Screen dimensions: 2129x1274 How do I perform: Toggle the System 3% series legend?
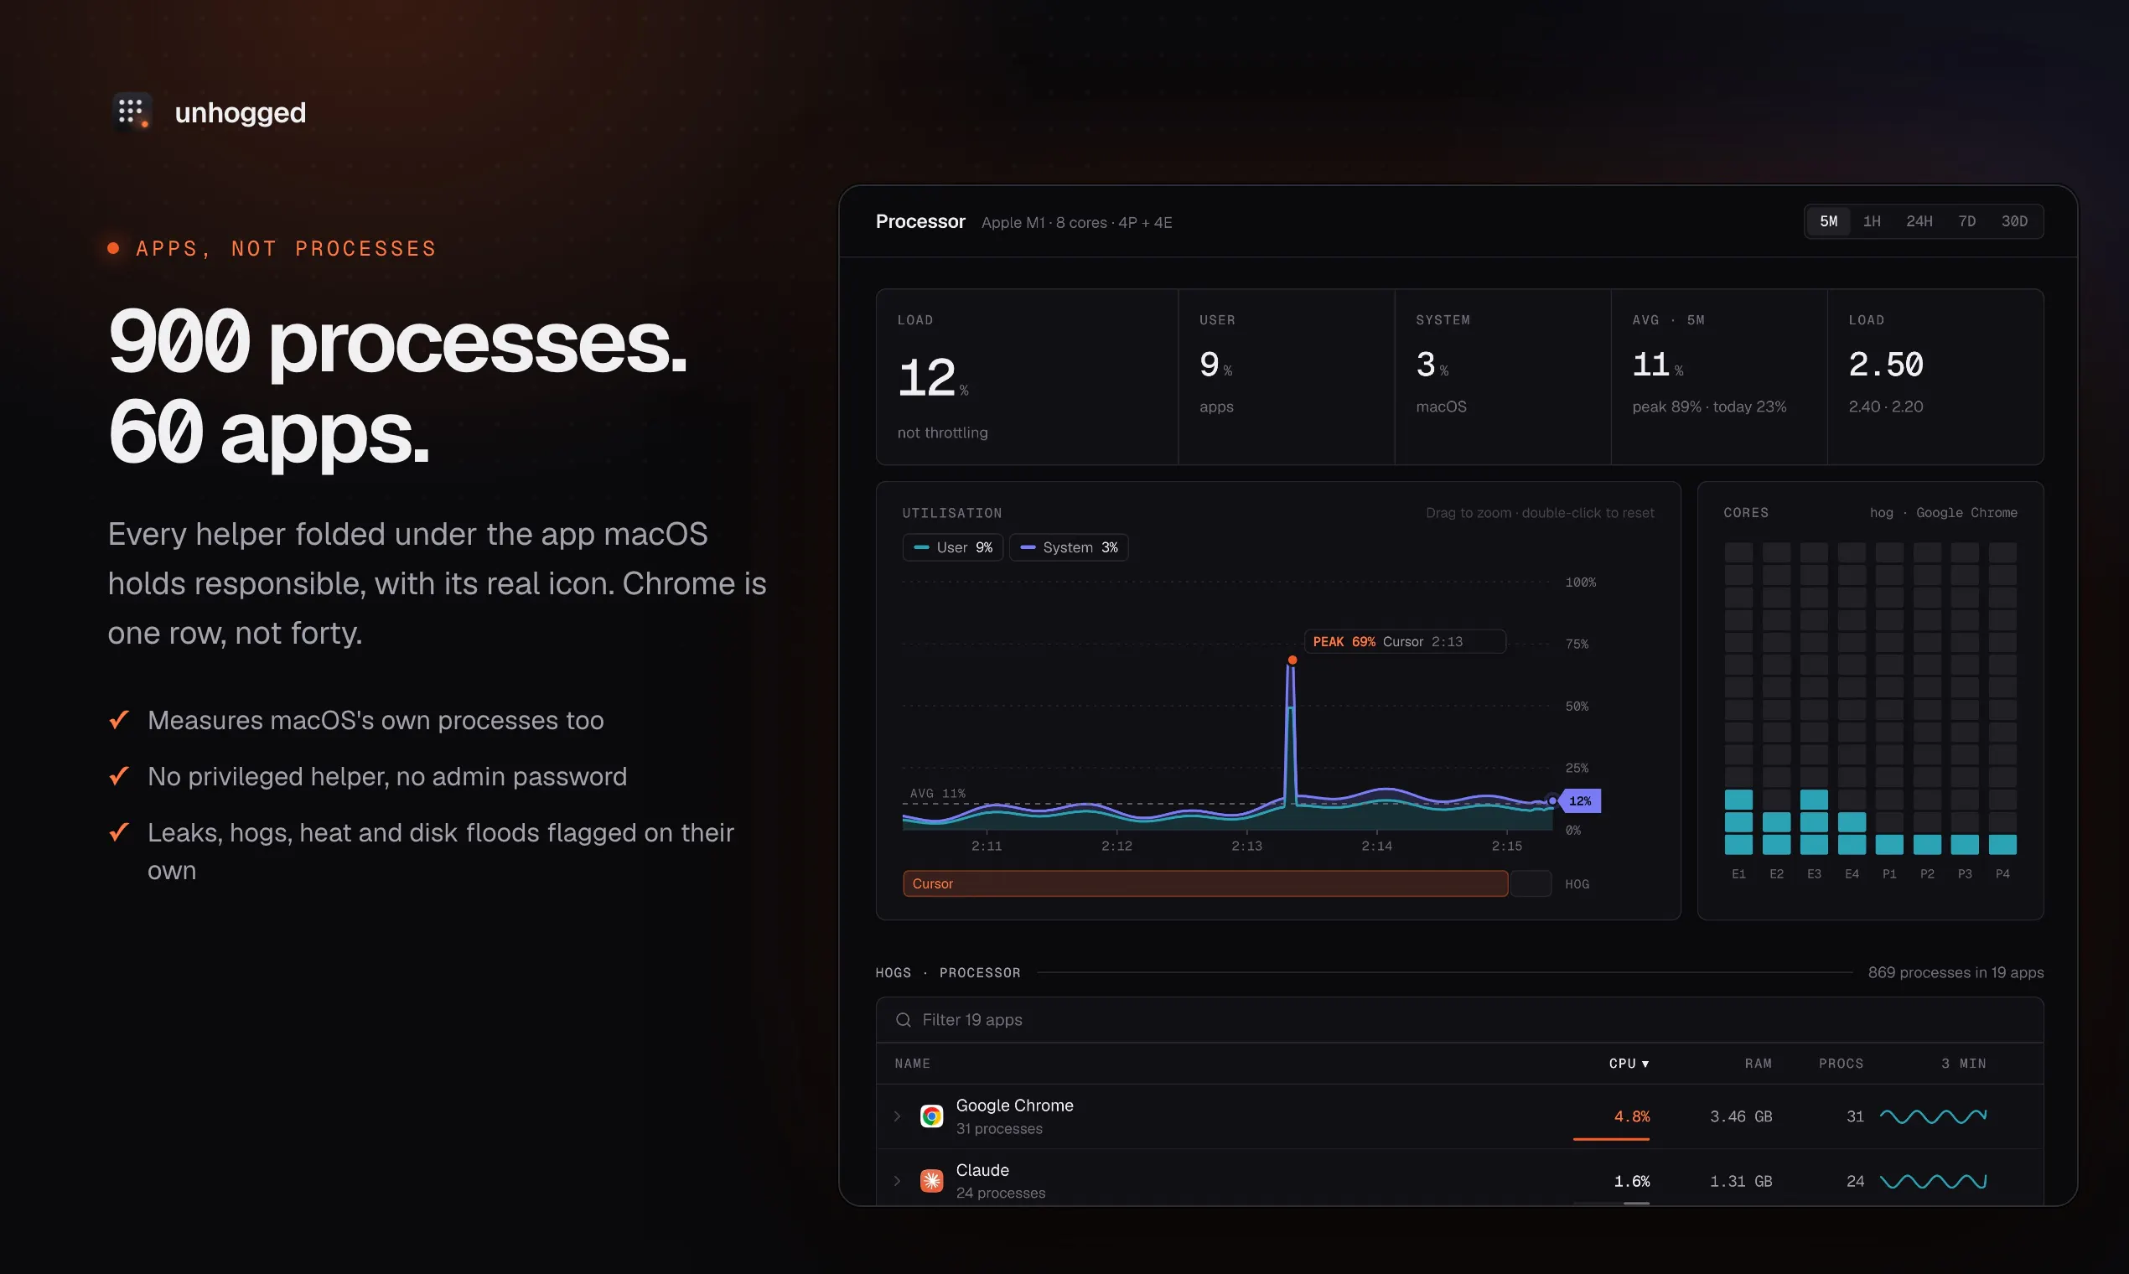1069,546
